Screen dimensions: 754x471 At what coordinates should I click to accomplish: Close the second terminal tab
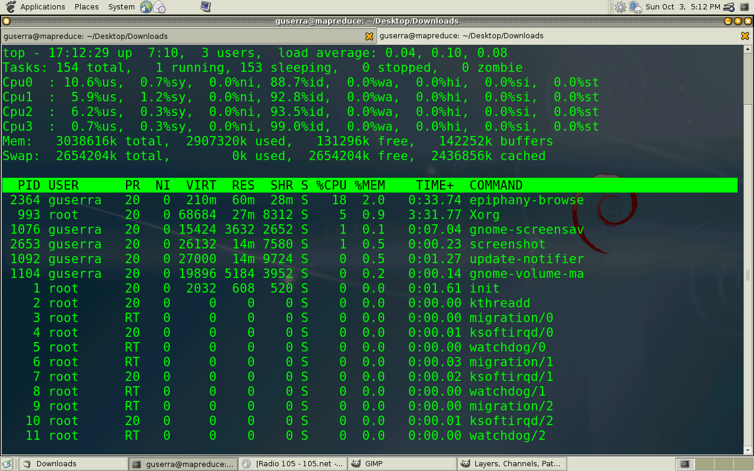745,37
